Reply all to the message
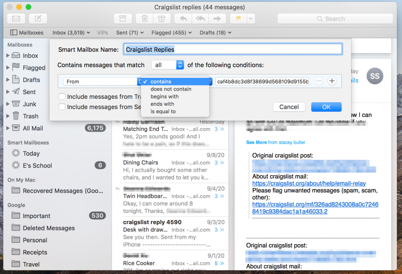This screenshot has width=402, height=274. click(200, 18)
